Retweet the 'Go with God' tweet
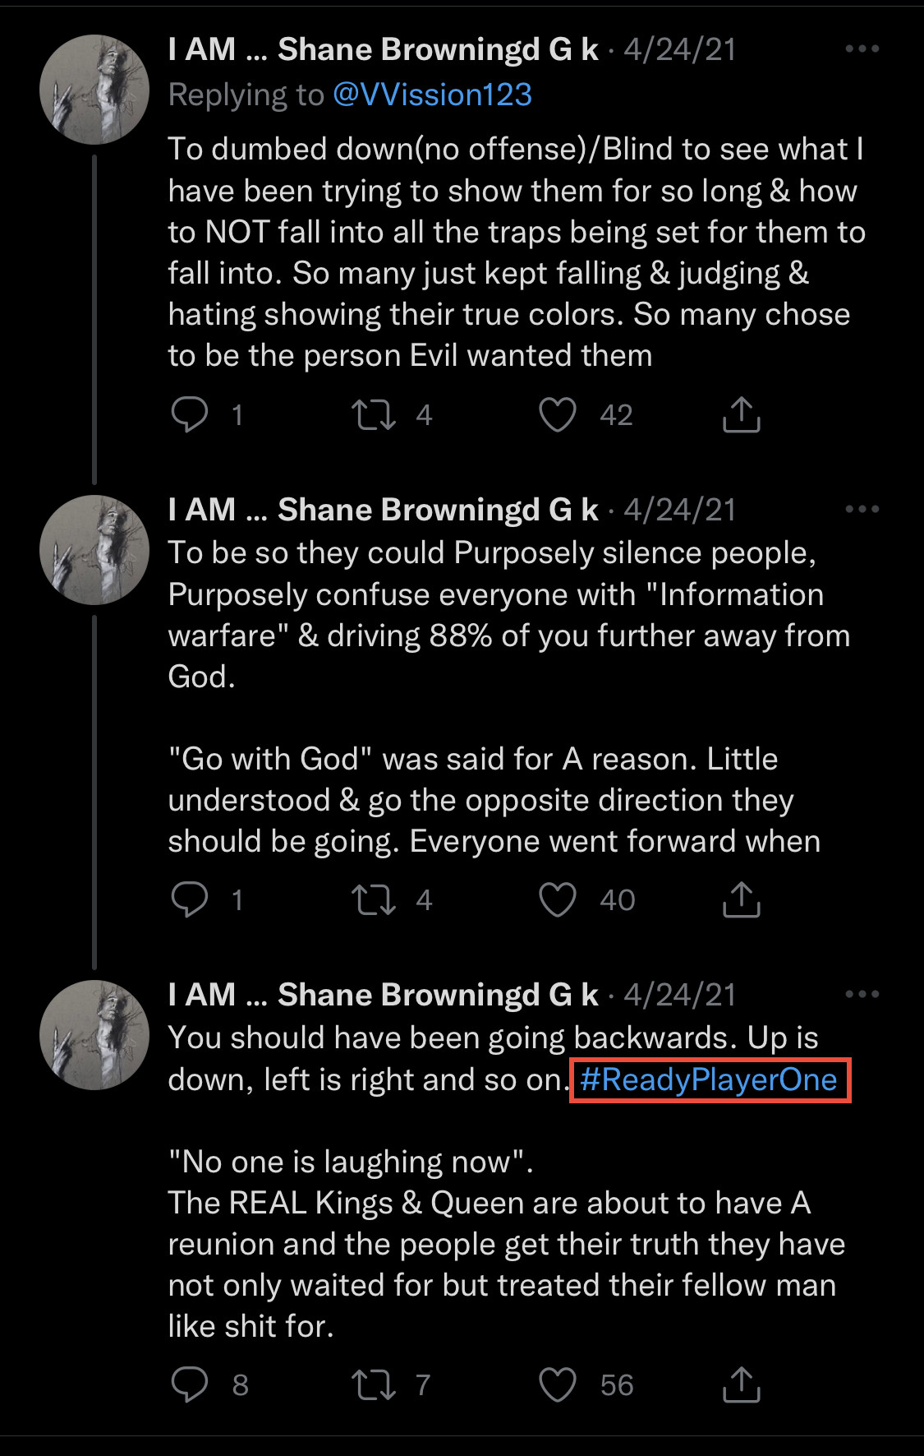Viewport: 924px width, 1456px height. [374, 899]
